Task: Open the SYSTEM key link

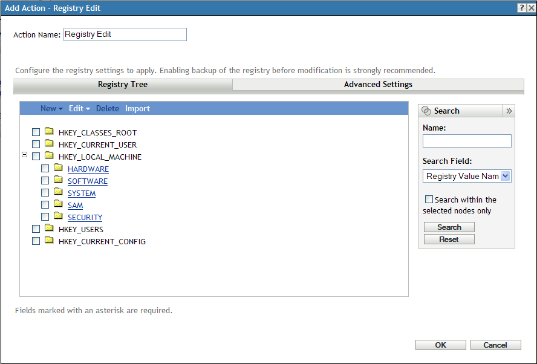Action: (x=82, y=193)
